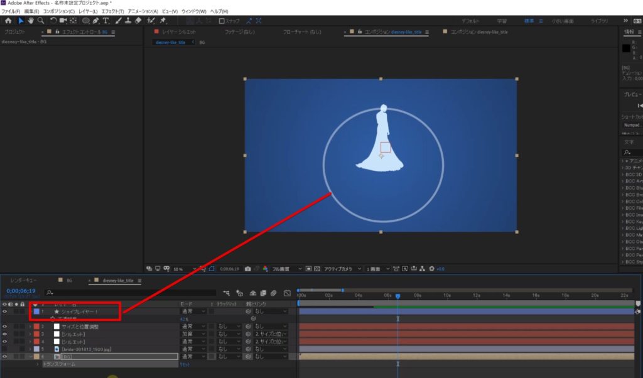Click the timeline timecode 0;00;06;19

pos(21,291)
